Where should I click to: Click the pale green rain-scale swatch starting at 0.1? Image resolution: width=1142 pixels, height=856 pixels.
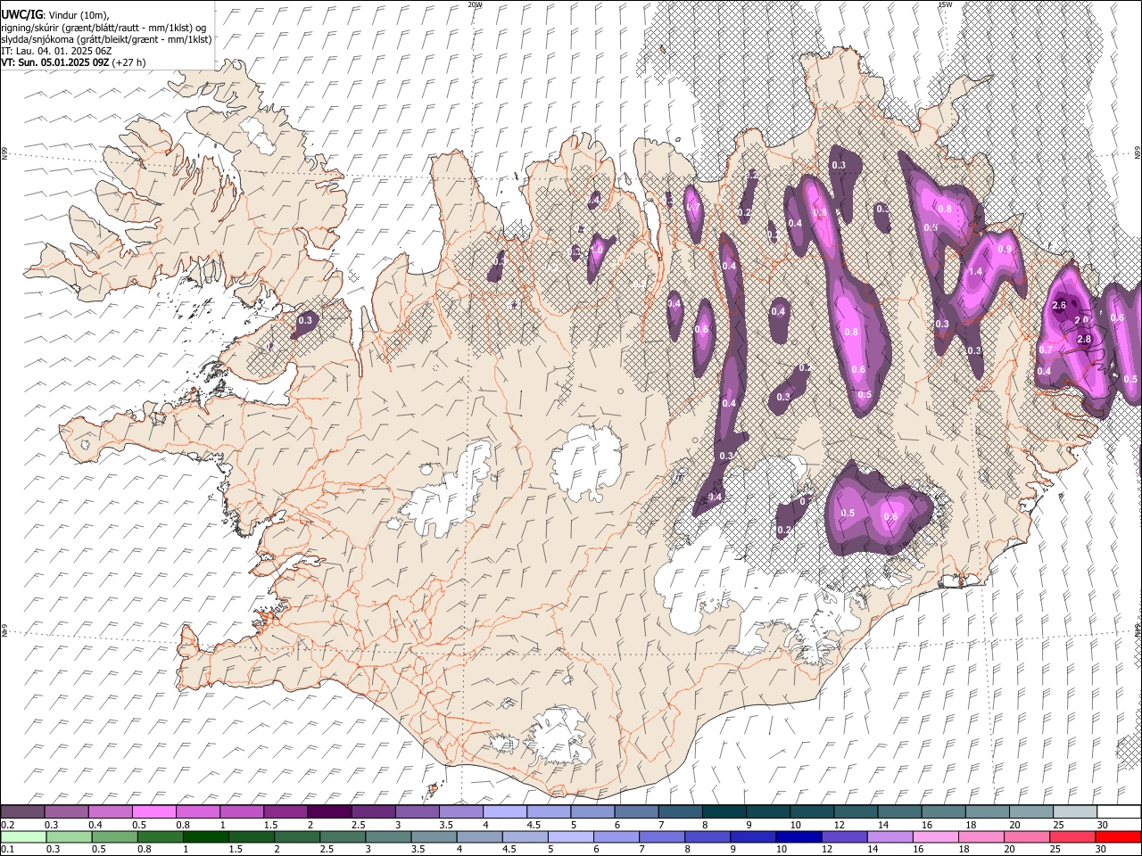point(23,837)
